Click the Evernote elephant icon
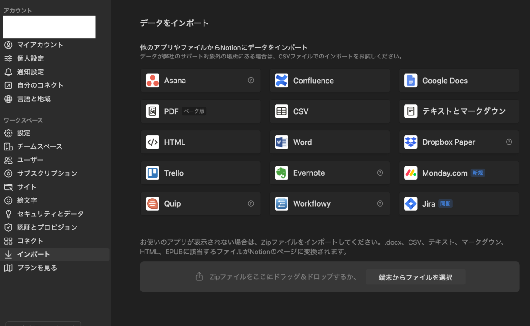 [x=281, y=173]
